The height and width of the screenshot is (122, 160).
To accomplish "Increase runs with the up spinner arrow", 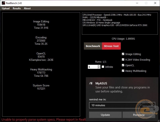I will 99,66.
